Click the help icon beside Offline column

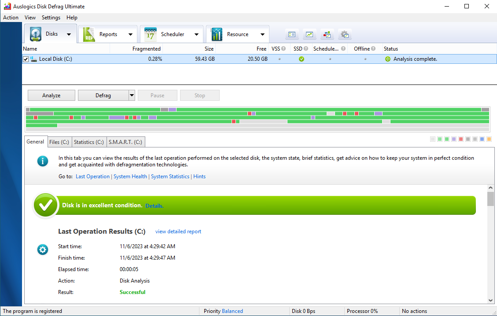click(x=373, y=48)
